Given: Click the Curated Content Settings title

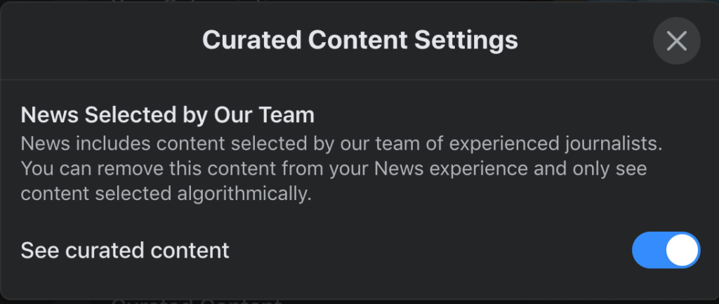Looking at the screenshot, I should coord(360,40).
